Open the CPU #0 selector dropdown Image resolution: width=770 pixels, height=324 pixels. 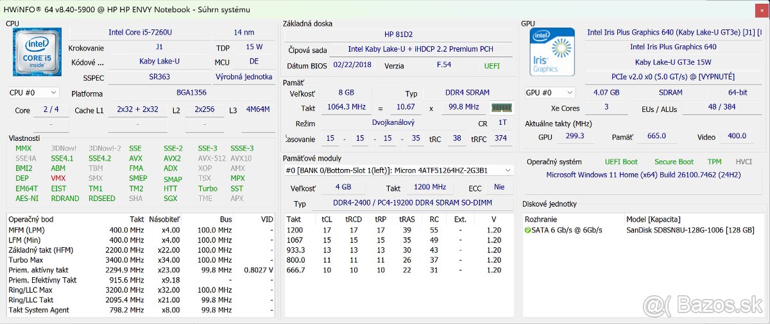[x=34, y=93]
